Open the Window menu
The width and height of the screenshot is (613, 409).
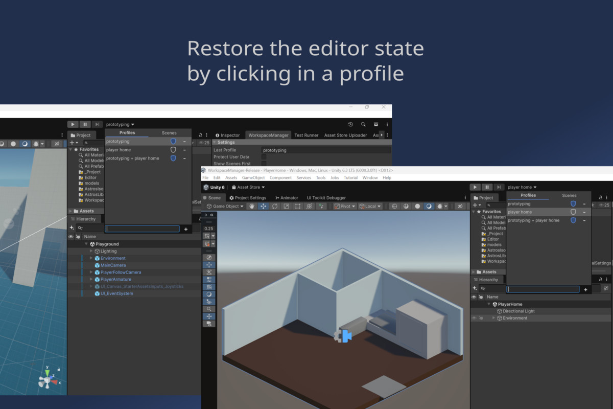[x=370, y=177]
